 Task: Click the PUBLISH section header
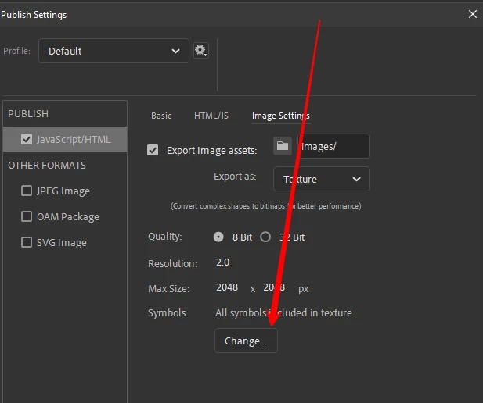[28, 114]
